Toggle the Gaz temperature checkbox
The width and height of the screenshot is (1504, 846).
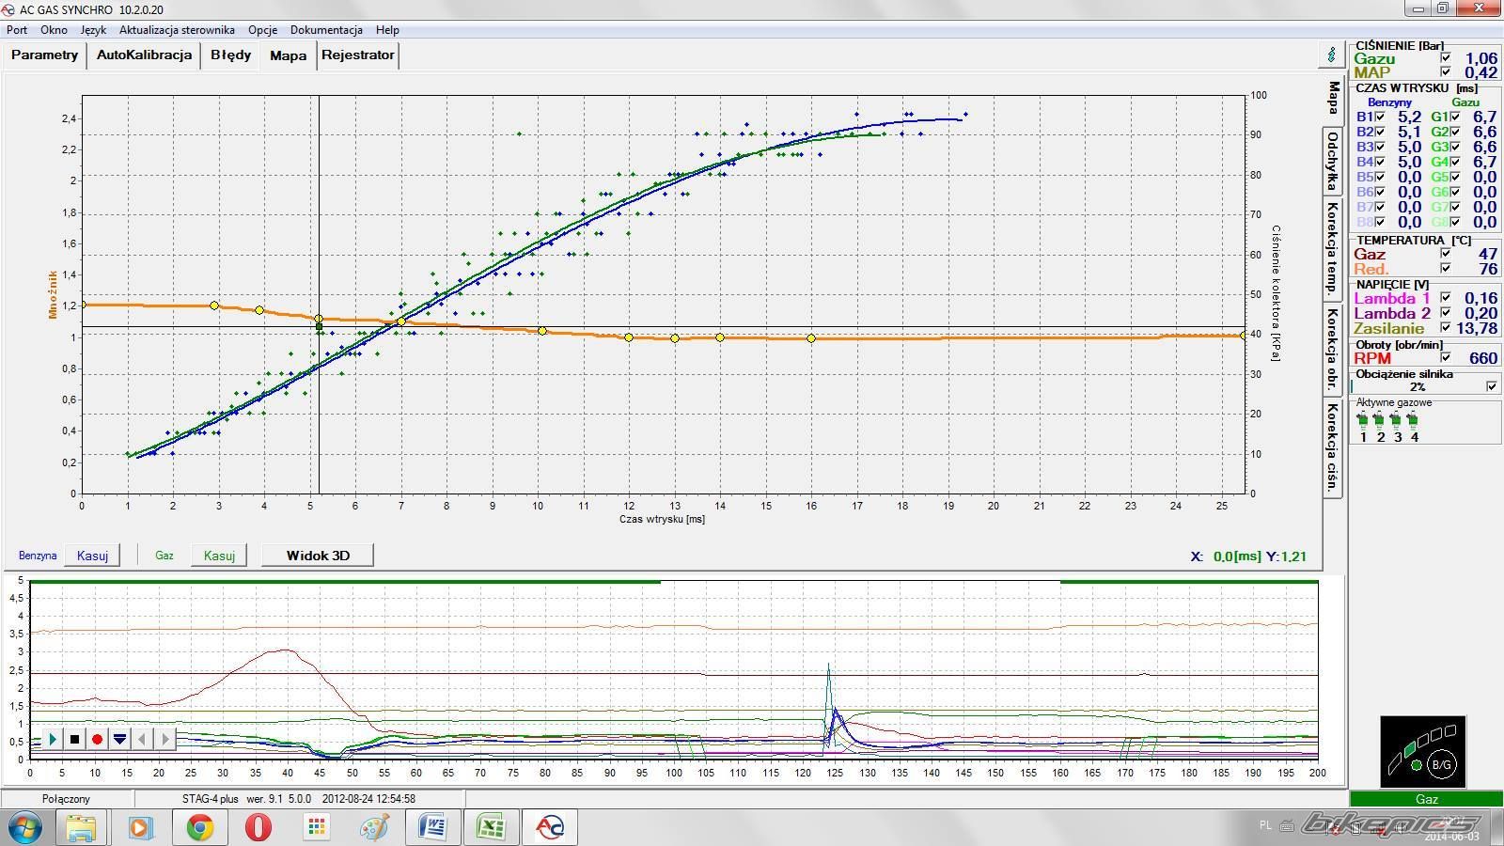(1446, 254)
